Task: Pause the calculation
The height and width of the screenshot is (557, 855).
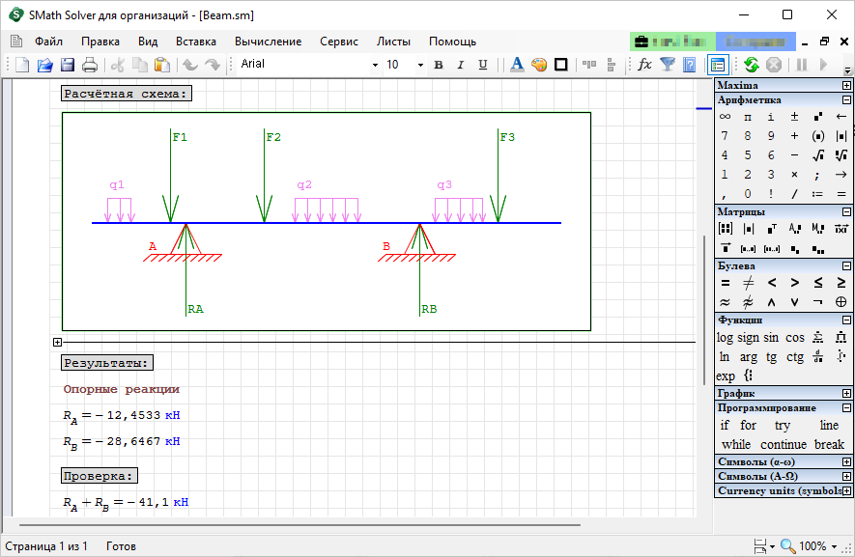Action: [x=802, y=65]
